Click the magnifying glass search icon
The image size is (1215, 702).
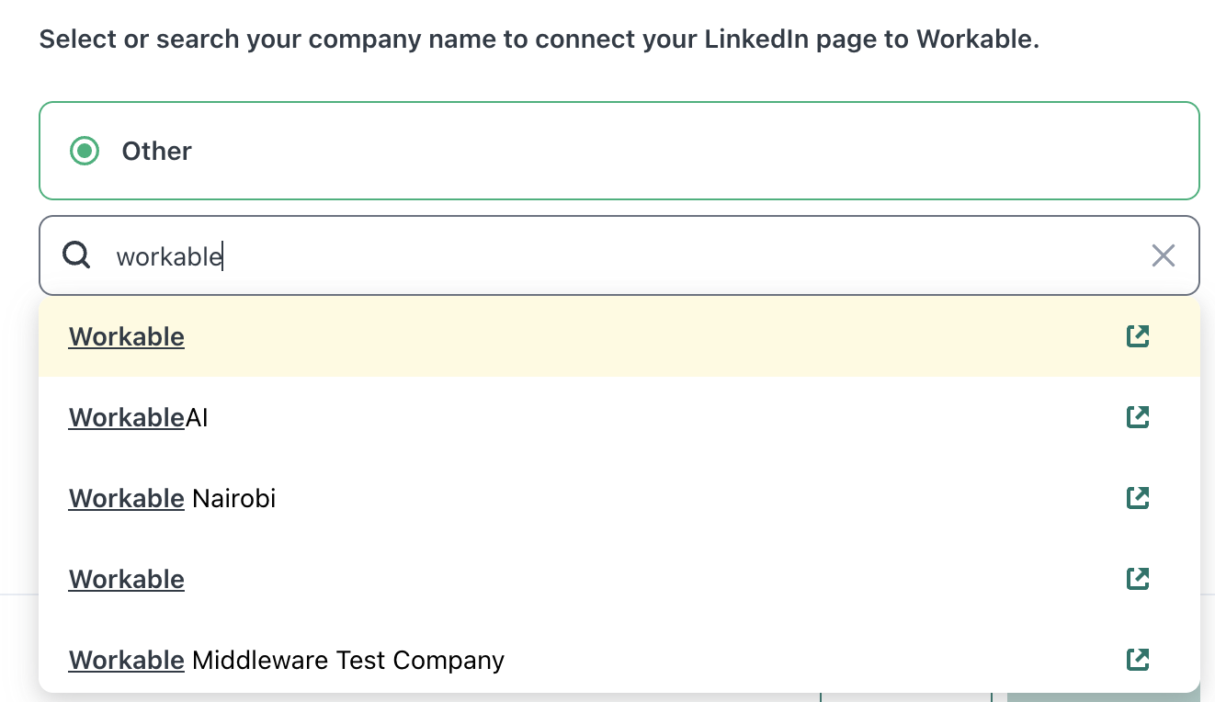click(76, 255)
